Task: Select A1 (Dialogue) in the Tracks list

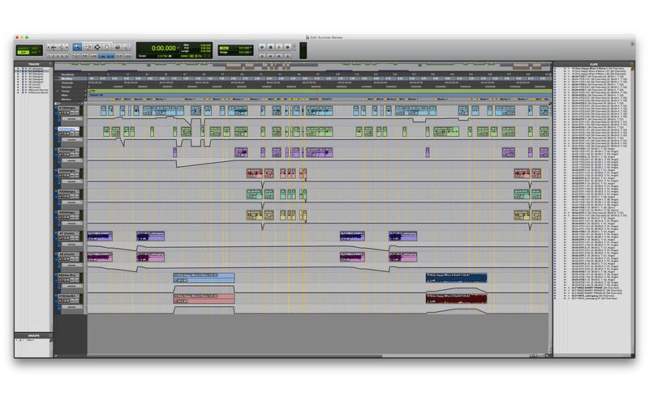Action: 36,69
